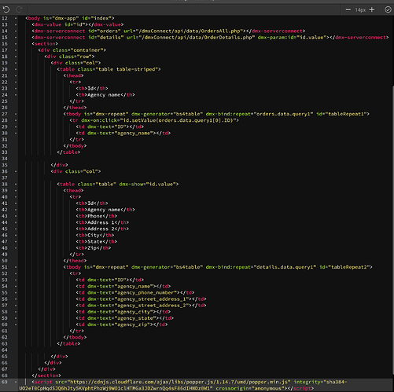Screen dimensions: 394x392
Task: Click the redo arrow icon
Action: [19, 9]
